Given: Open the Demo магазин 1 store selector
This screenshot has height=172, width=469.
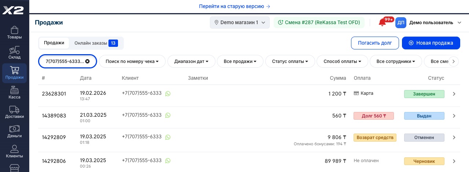Looking at the screenshot, I should [240, 23].
